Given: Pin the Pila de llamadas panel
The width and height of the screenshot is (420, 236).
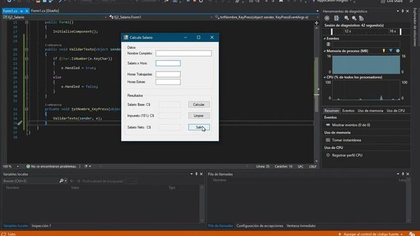Looking at the screenshot, I should coord(402,174).
